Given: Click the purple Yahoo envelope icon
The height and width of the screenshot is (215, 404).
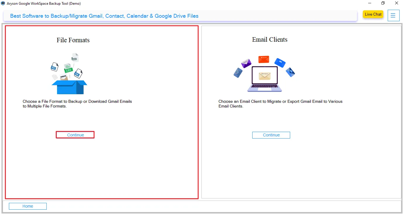Looking at the screenshot, I should click(246, 63).
